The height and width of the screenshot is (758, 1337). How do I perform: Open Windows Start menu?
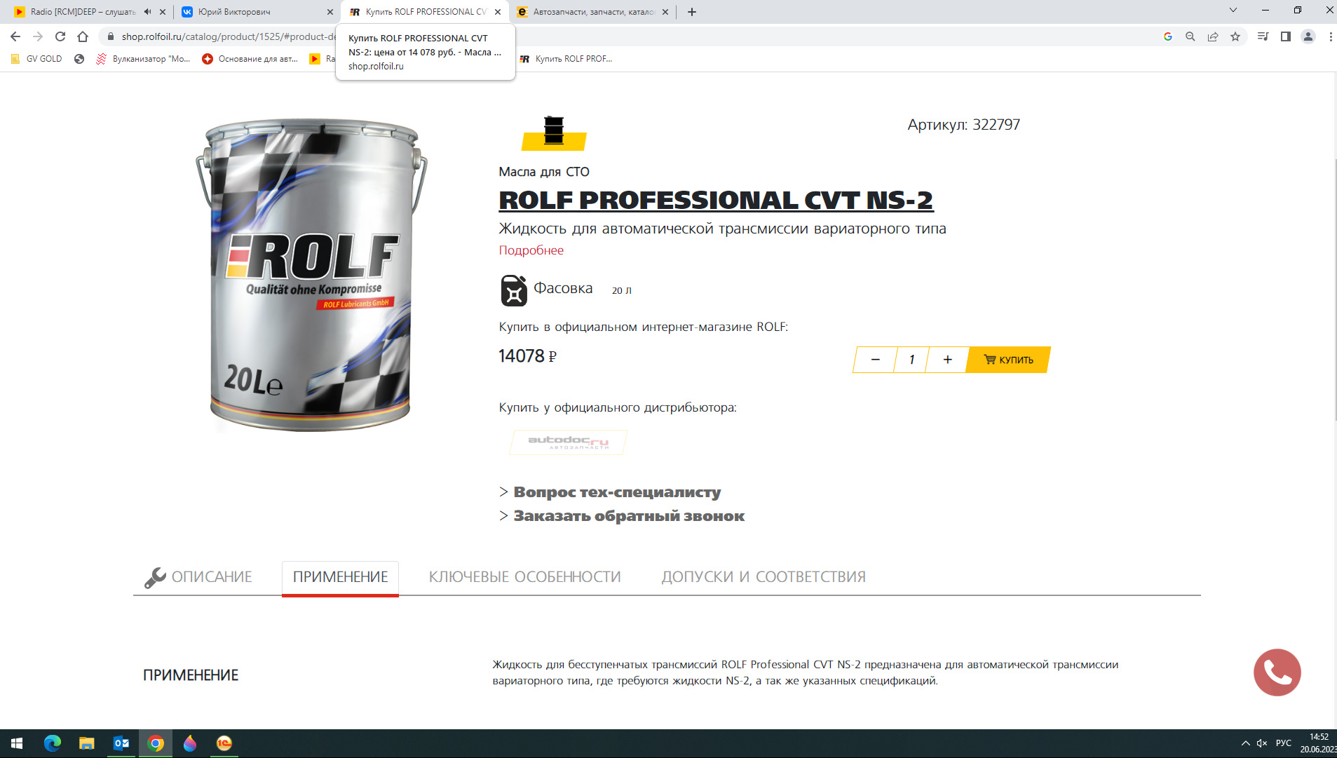[x=17, y=743]
